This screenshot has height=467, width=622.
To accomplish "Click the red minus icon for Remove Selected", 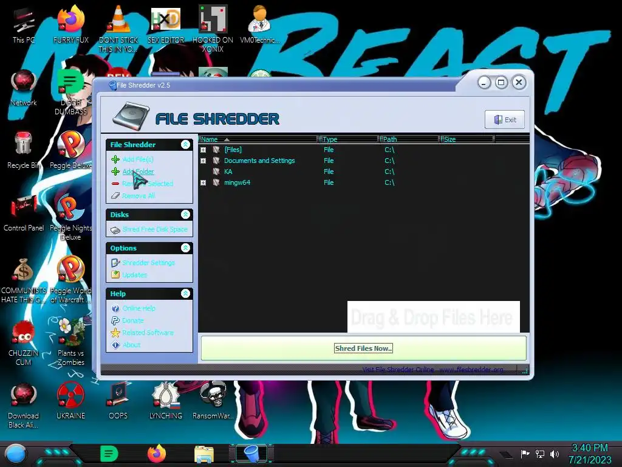I will [x=115, y=184].
